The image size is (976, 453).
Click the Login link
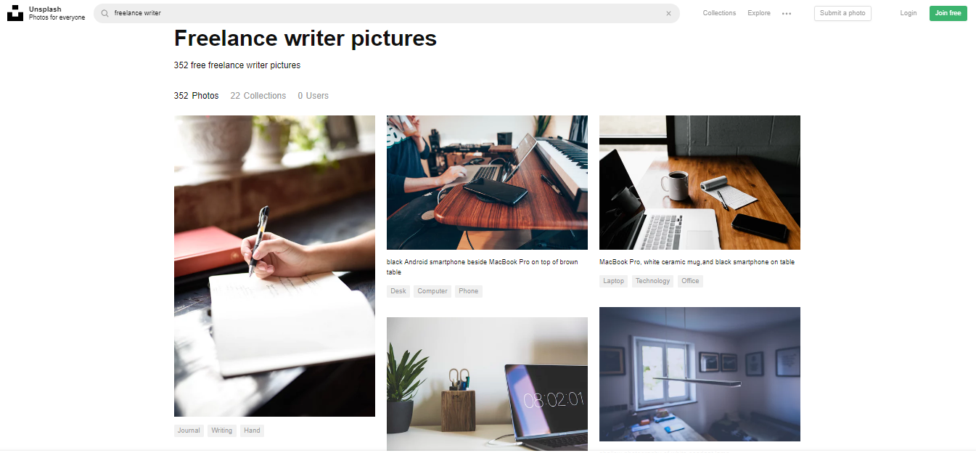[909, 13]
